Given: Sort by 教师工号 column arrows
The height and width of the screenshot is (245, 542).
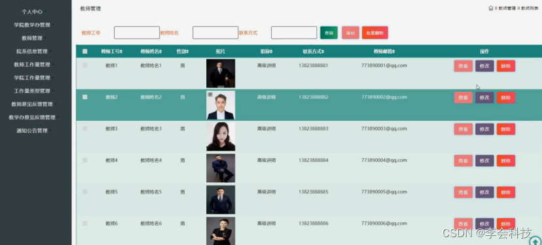Looking at the screenshot, I should click(121, 52).
